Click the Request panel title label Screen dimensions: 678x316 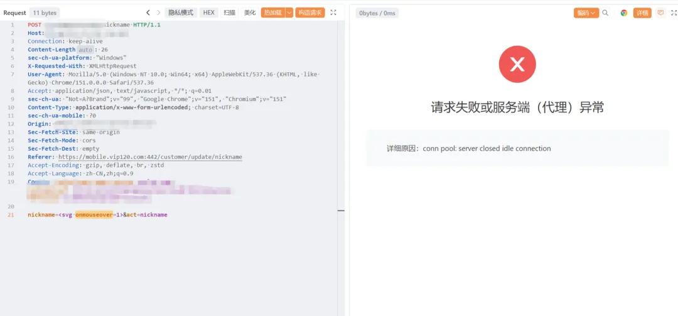pyautogui.click(x=14, y=13)
